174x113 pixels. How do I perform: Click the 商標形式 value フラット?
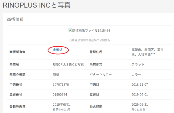(138, 65)
